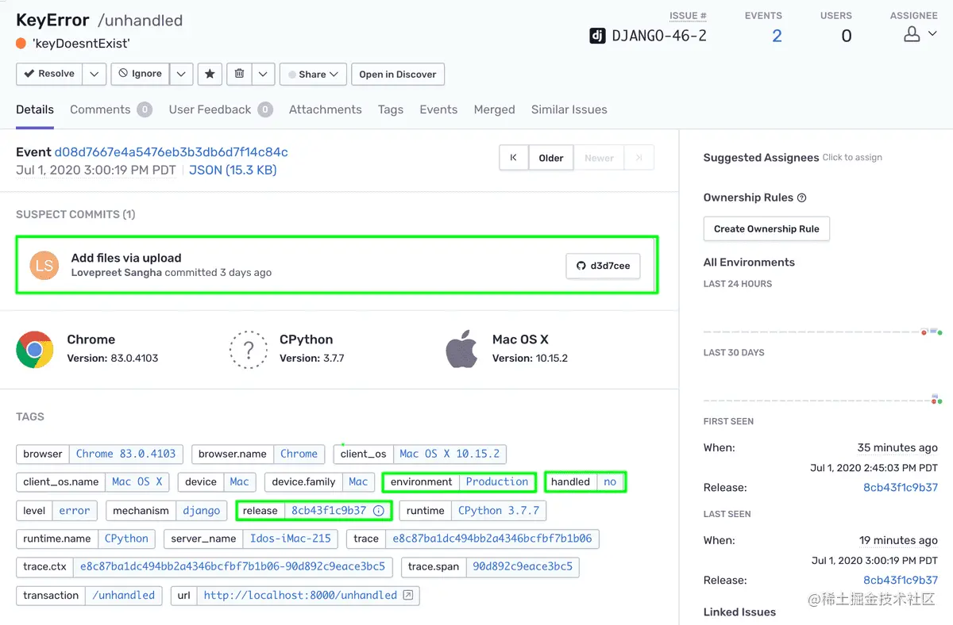Image resolution: width=953 pixels, height=625 pixels.
Task: Expand the Ignore options arrow
Action: 181,74
